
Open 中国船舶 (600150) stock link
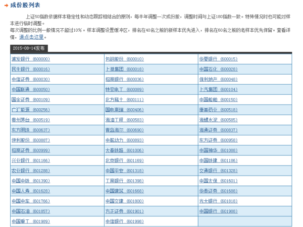pos(218,100)
